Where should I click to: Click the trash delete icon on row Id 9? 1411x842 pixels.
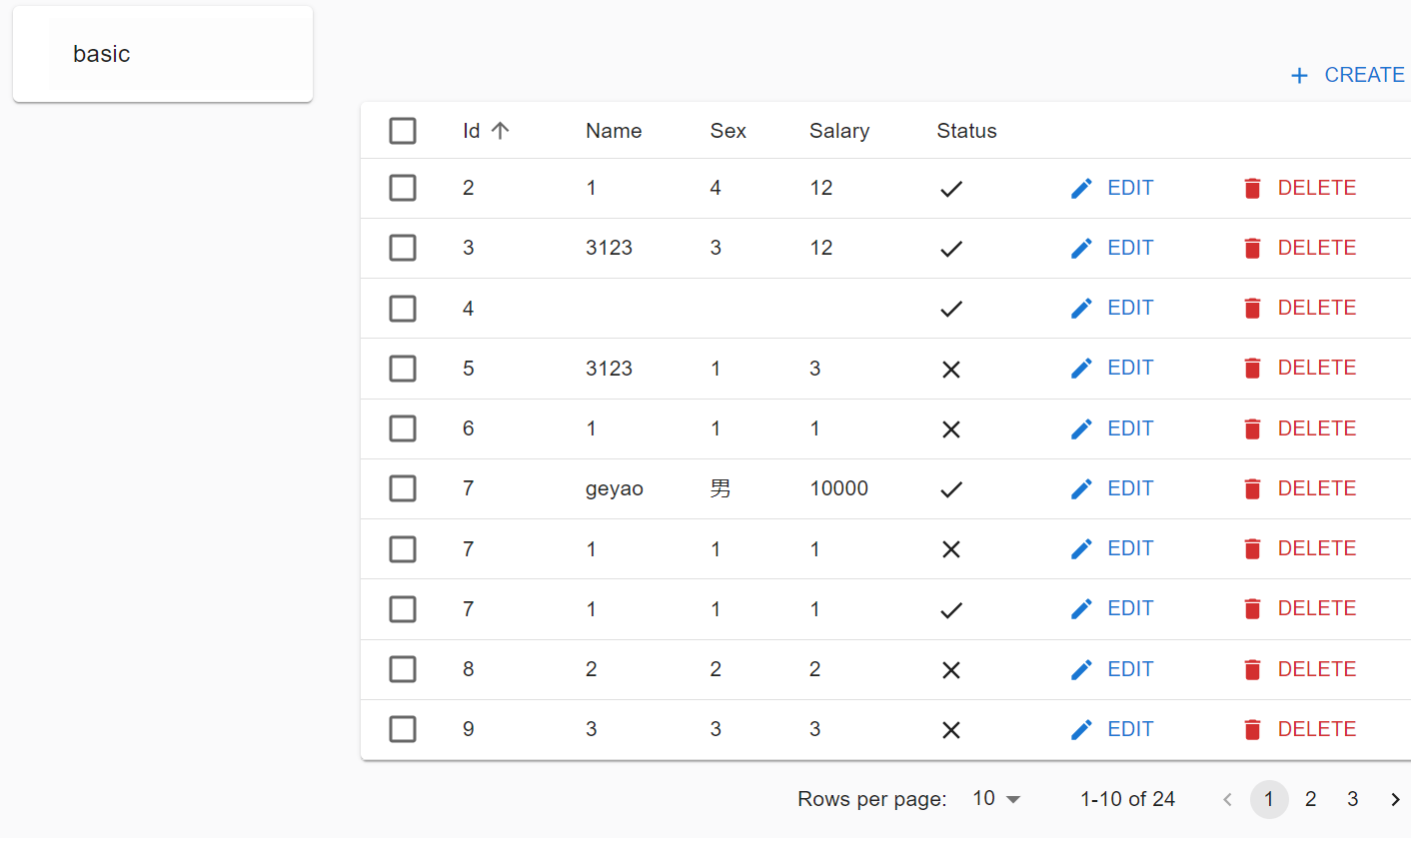pyautogui.click(x=1252, y=729)
